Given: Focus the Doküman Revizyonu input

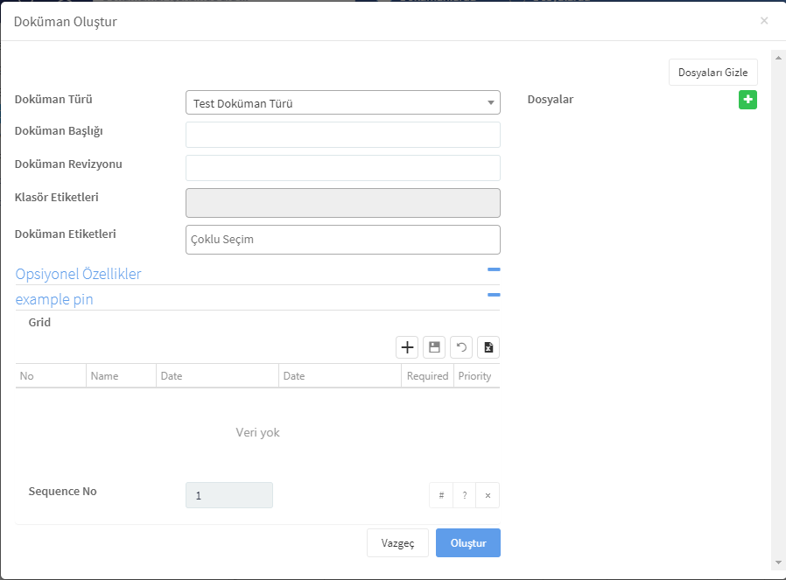Looking at the screenshot, I should point(343,168).
